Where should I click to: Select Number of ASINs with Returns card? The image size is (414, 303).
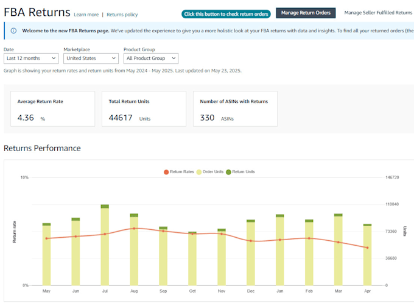pos(235,109)
